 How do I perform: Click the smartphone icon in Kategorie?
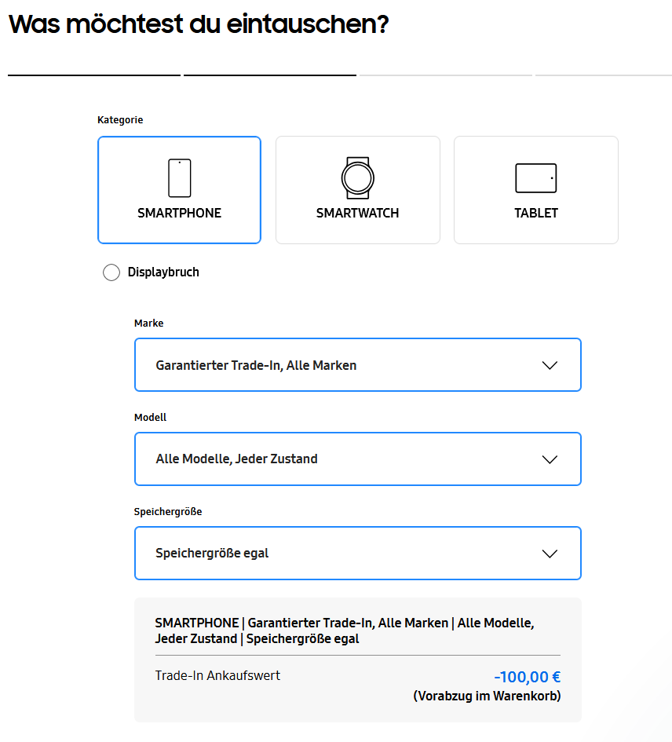[179, 178]
